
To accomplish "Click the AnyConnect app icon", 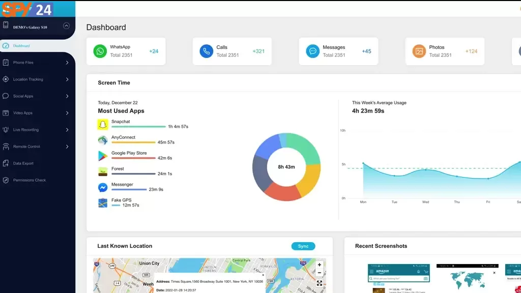I will tap(103, 140).
